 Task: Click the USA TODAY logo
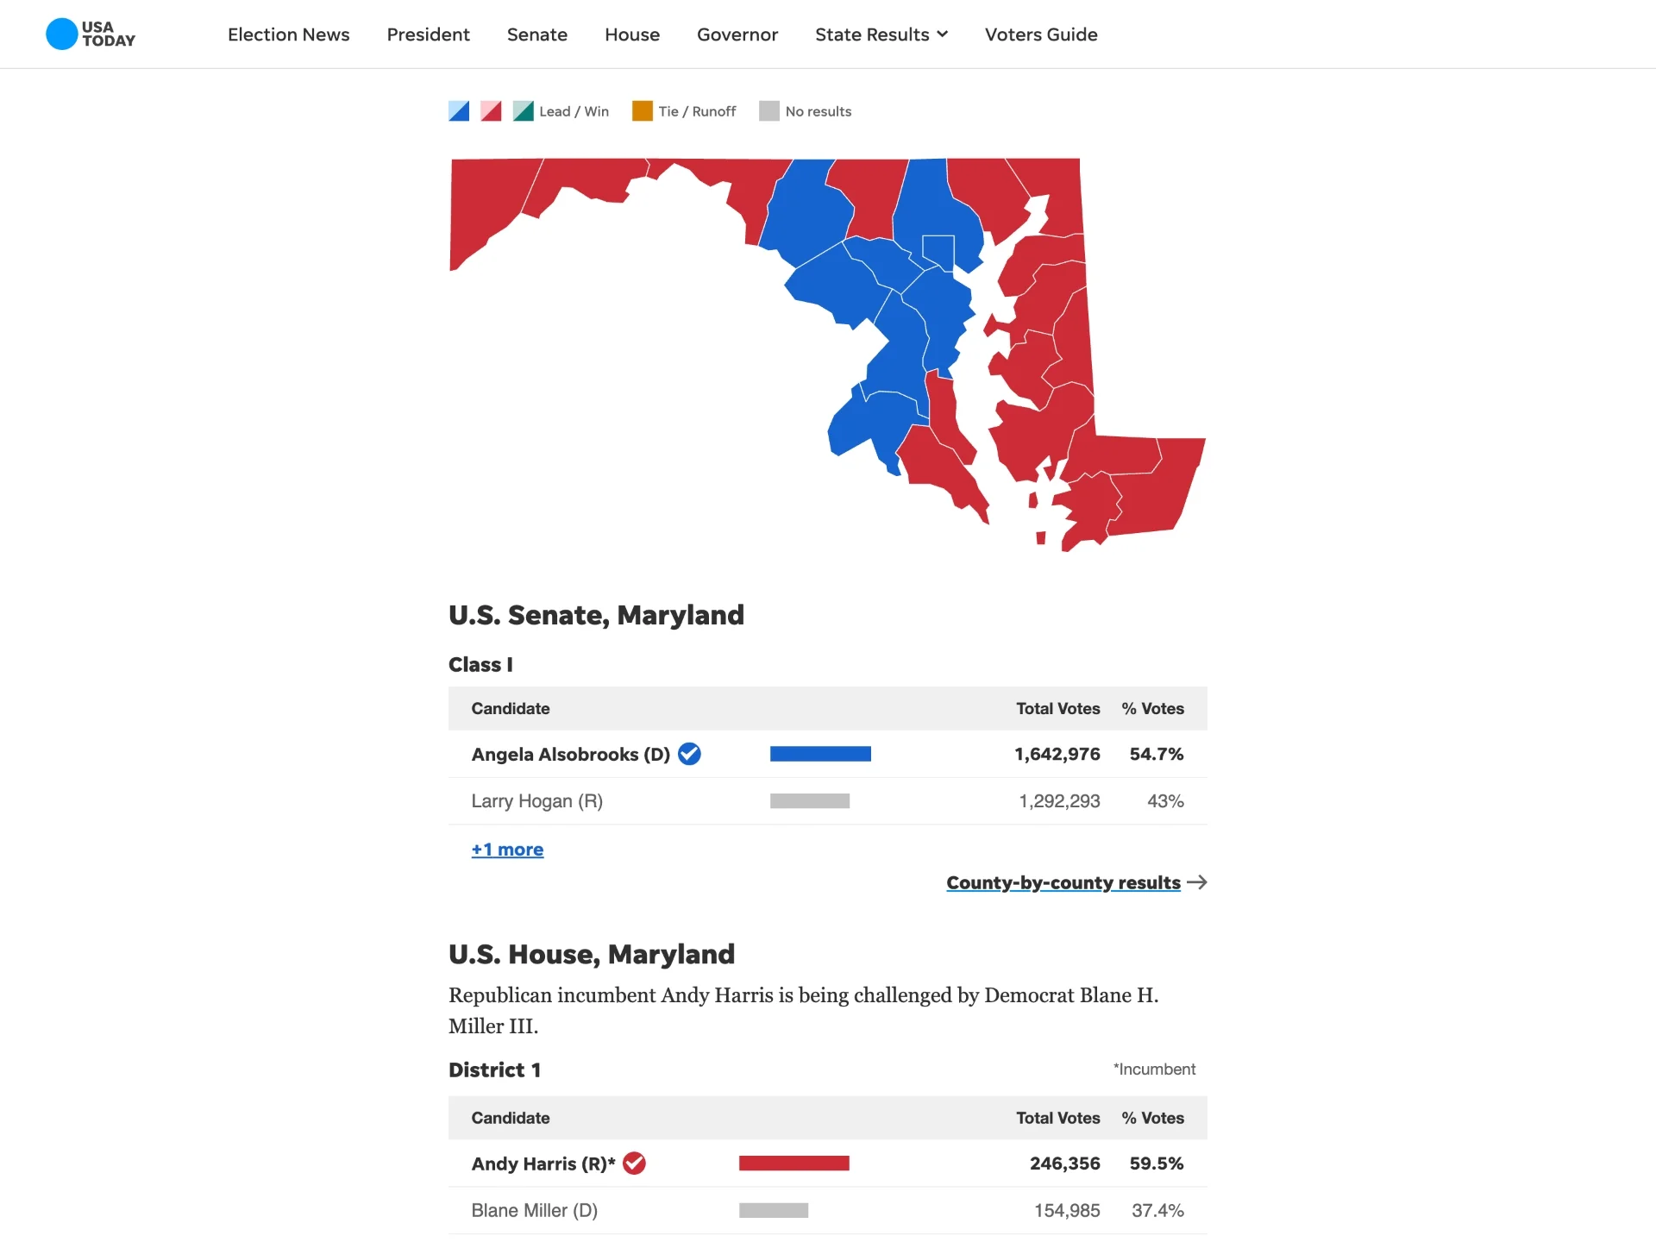90,34
